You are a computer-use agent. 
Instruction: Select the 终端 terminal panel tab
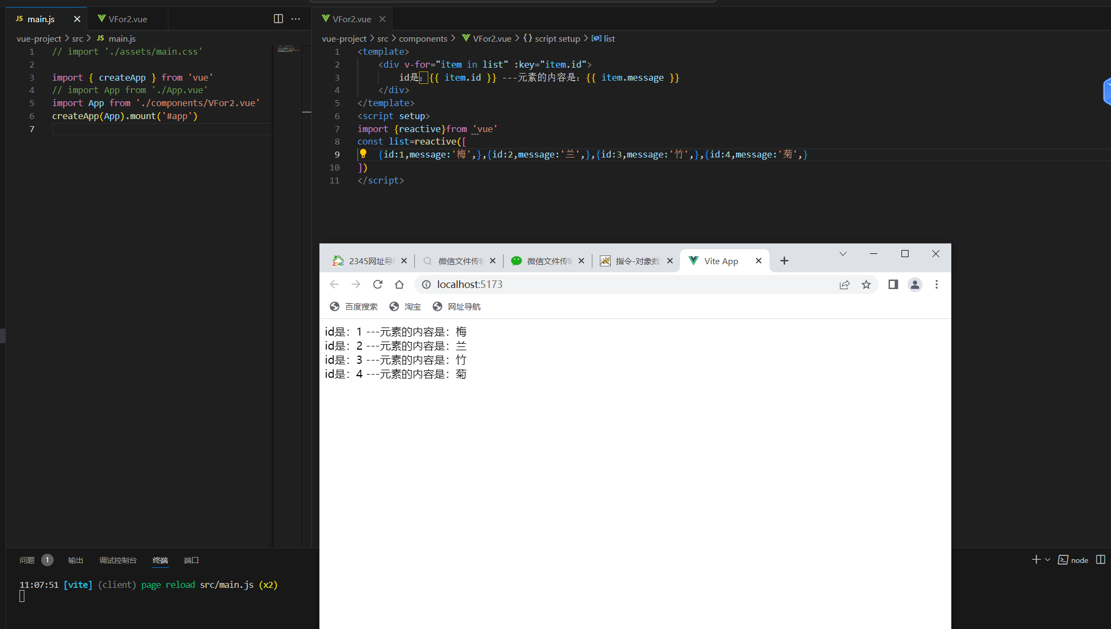pos(160,560)
